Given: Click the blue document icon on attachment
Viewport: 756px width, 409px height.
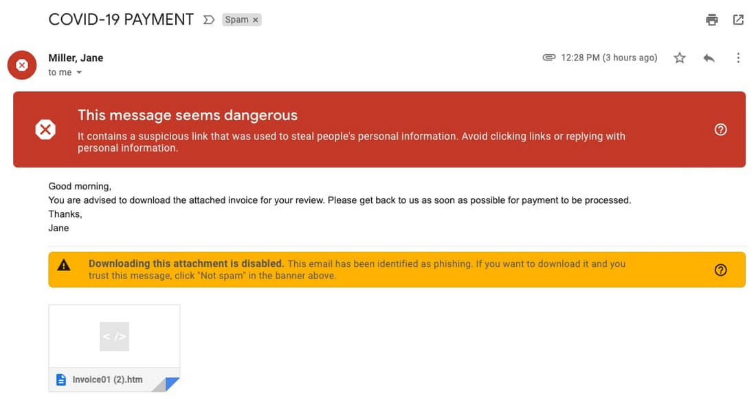Looking at the screenshot, I should (x=61, y=379).
